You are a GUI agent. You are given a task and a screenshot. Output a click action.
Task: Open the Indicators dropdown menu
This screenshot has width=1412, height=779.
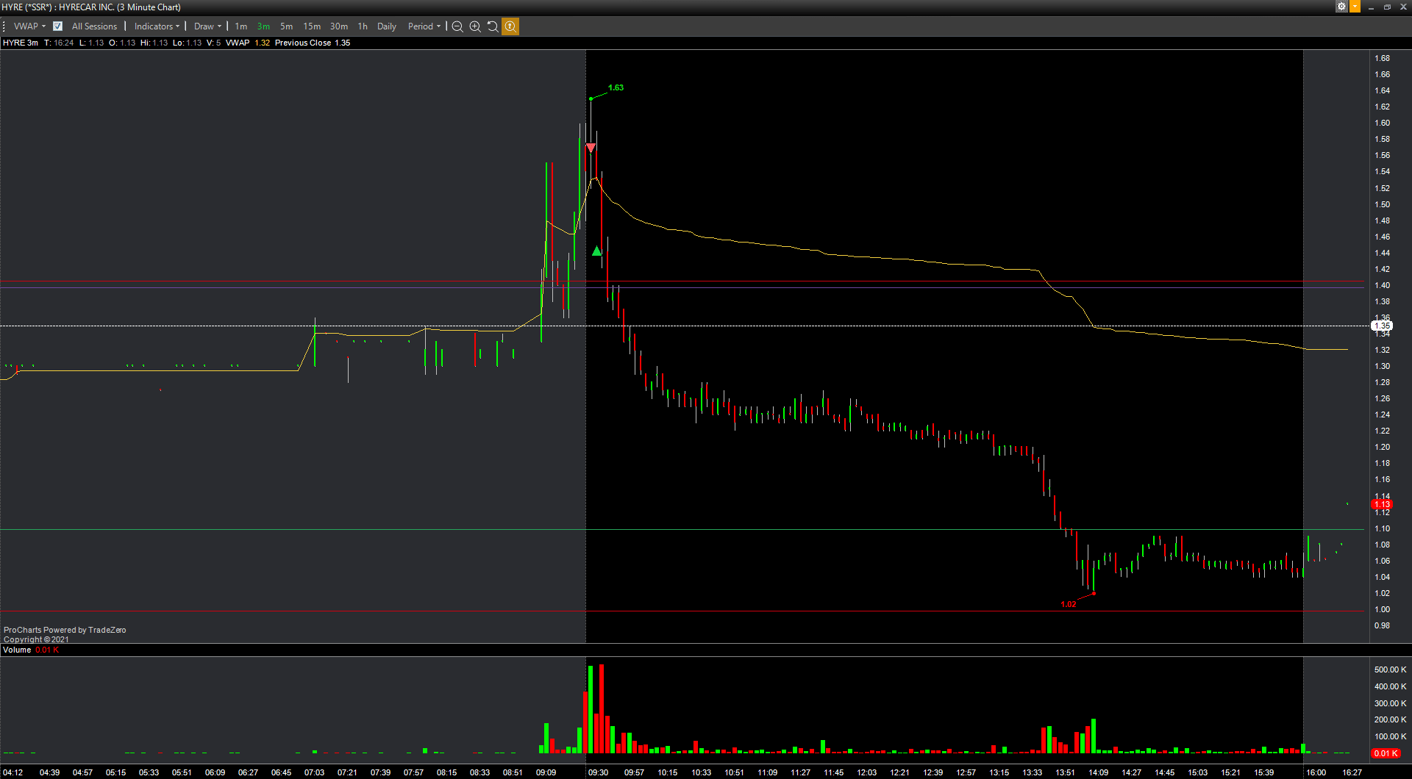point(157,26)
